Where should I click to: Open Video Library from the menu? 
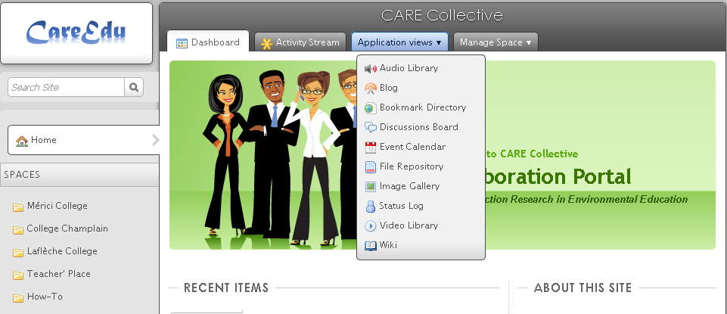421,225
